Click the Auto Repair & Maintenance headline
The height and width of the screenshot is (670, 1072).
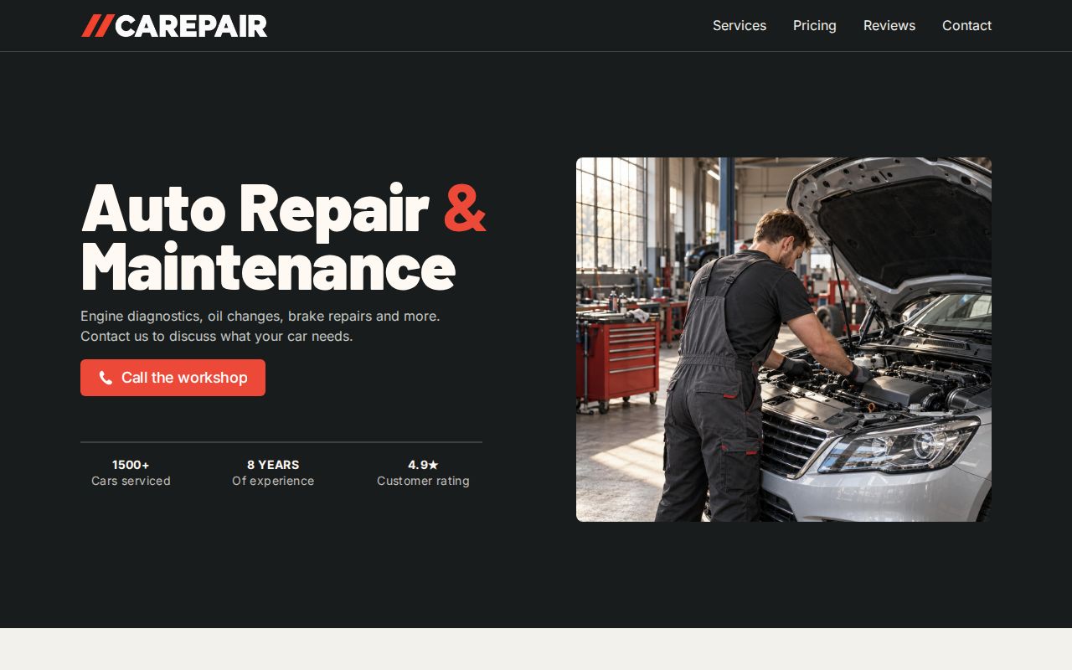pos(283,237)
